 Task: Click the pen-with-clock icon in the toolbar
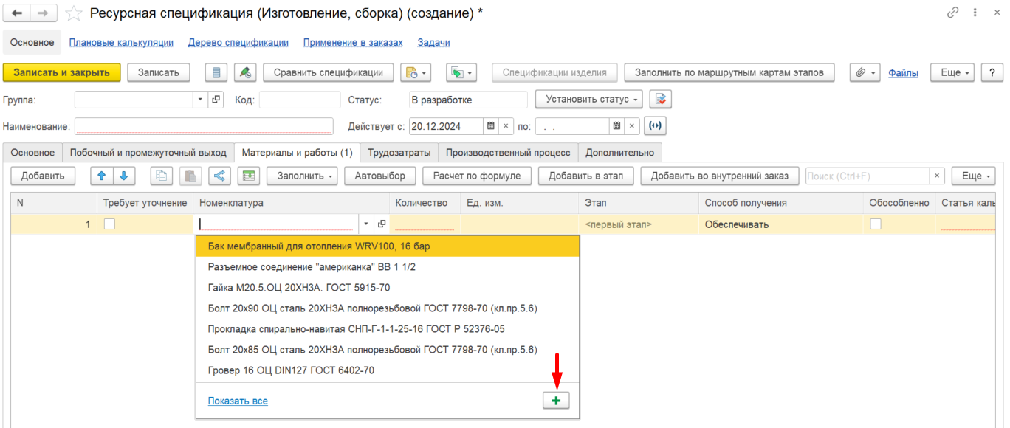point(245,72)
